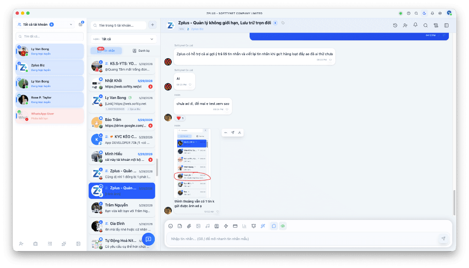Open the user profile avatar in title bar

[x=449, y=13]
